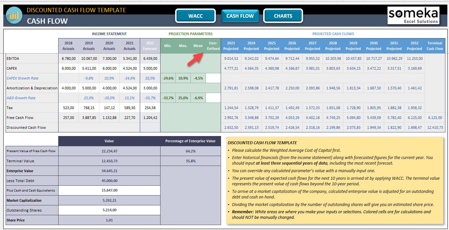This screenshot has height=230, width=449.
Task: Select 2019 EBITDA cell 10.067,00
Action: point(89,58)
